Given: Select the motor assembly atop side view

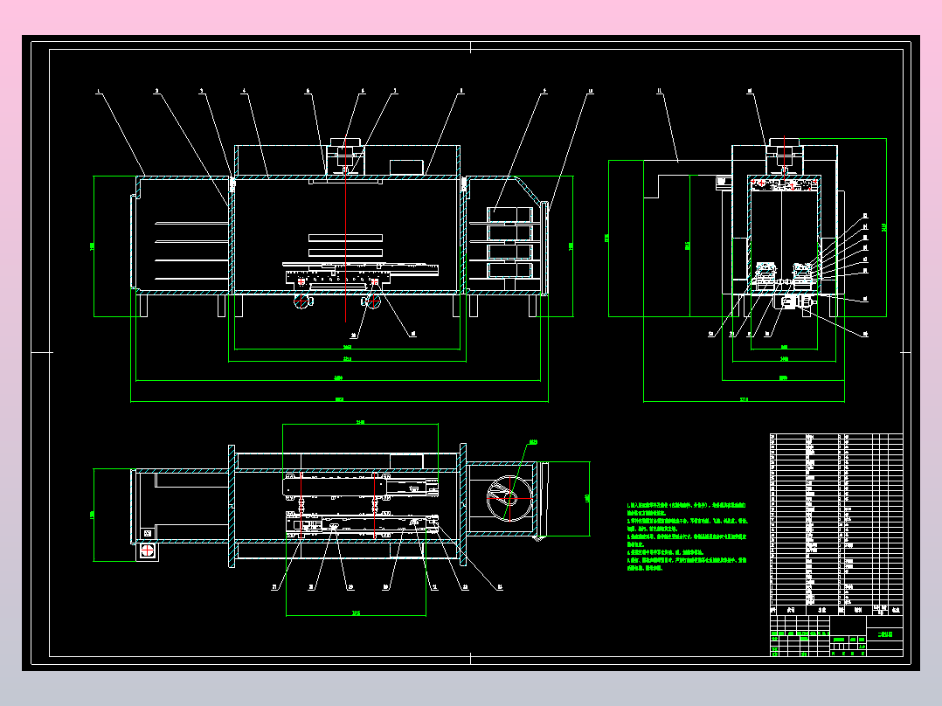Looking at the screenshot, I should tap(784, 155).
